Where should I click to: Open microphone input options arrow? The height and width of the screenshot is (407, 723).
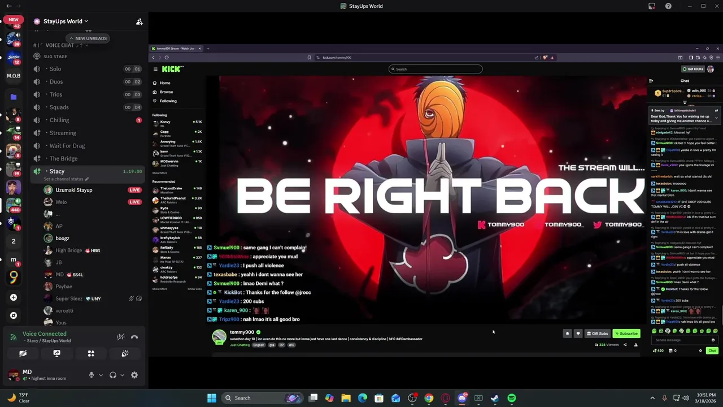(x=101, y=375)
